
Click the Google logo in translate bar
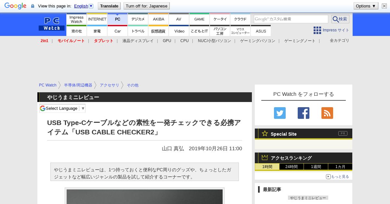pos(15,6)
